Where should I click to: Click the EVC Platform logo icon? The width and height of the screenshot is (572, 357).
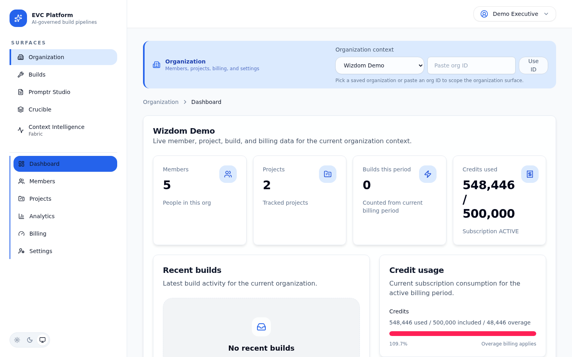click(18, 18)
